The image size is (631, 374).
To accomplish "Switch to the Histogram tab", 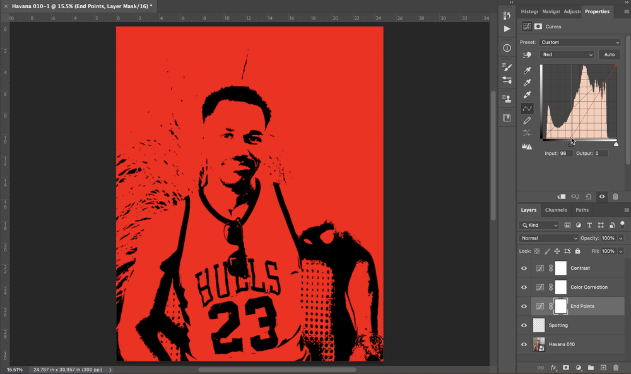I will pyautogui.click(x=529, y=11).
